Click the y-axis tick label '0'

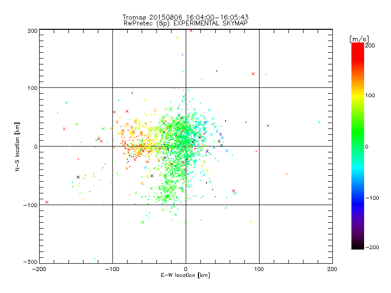[36, 146]
